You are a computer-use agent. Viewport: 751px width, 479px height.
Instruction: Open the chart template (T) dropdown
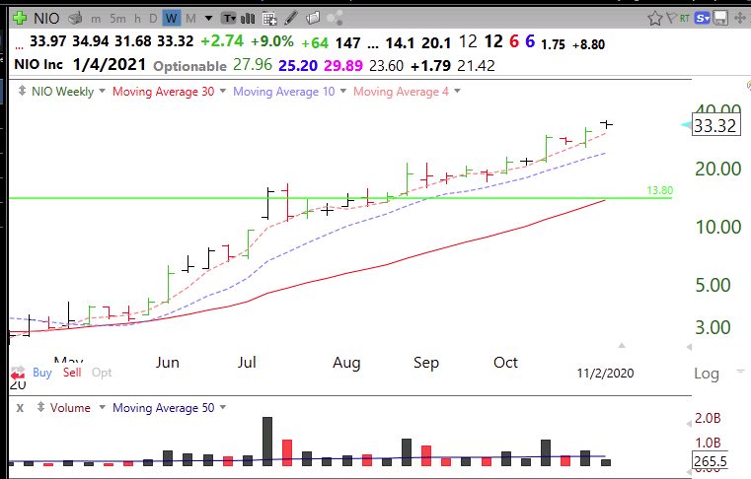click(229, 19)
